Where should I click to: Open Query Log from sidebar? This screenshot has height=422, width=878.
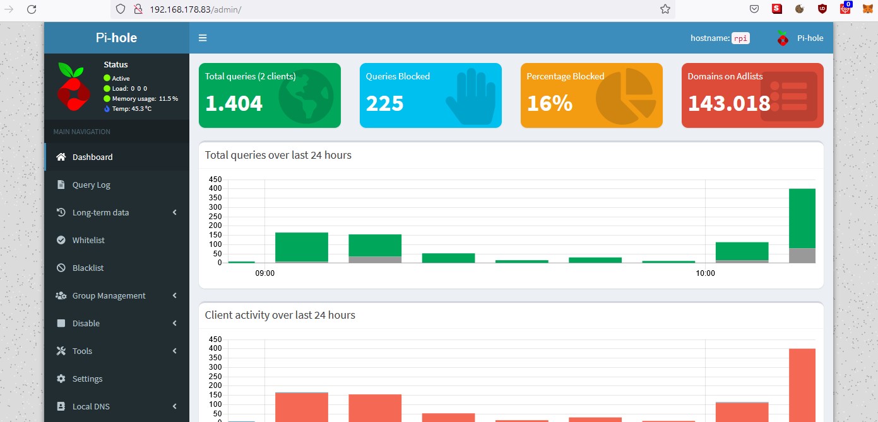click(x=91, y=185)
